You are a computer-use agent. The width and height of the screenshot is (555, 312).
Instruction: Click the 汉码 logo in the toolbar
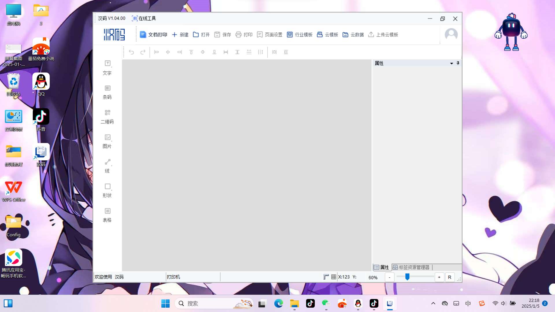click(114, 34)
